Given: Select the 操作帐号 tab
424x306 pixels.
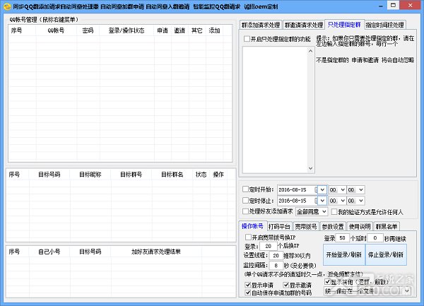Looking at the screenshot, I should 252,226.
